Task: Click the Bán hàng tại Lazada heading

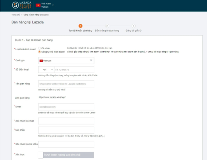Action: pos(27,22)
